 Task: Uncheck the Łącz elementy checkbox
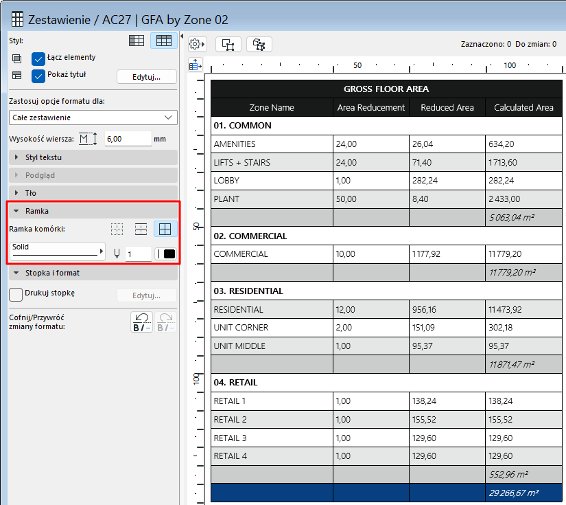(38, 58)
